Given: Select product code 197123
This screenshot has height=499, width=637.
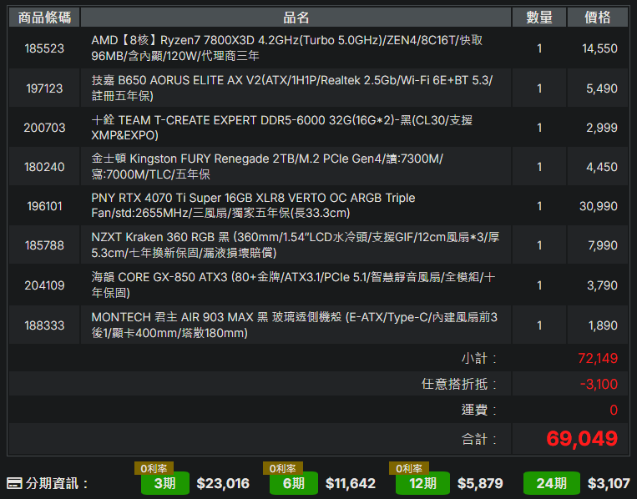Looking at the screenshot, I should point(44,88).
